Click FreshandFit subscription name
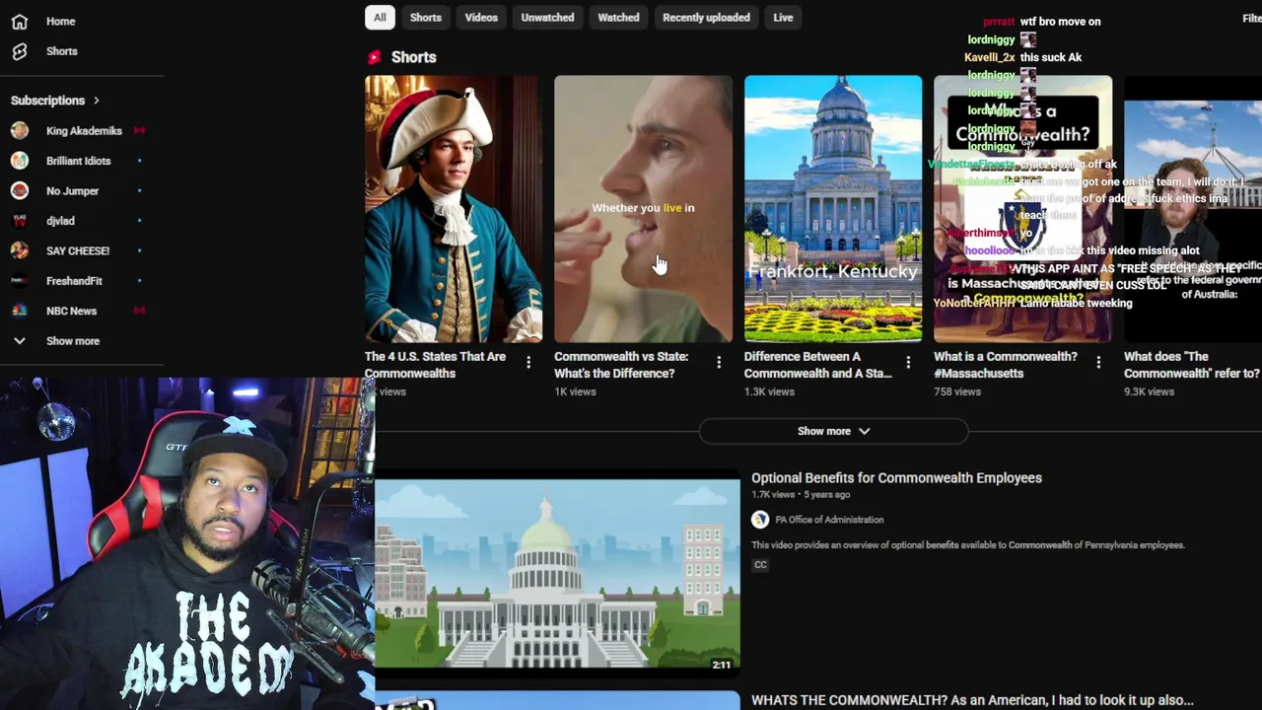The image size is (1262, 710). pyautogui.click(x=74, y=281)
